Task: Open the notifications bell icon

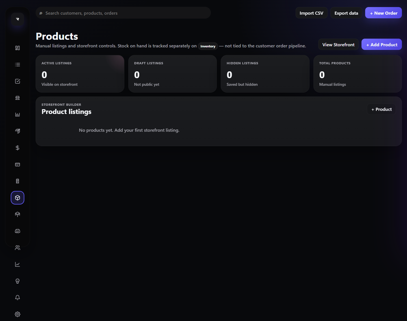Action: pos(18,298)
